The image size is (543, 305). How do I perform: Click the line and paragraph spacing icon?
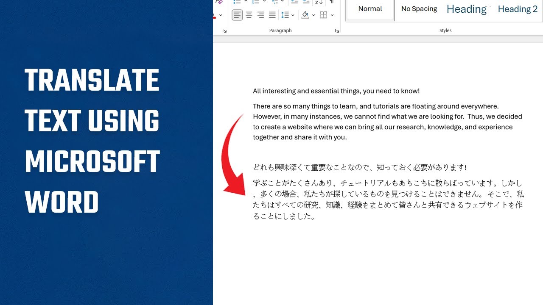click(x=285, y=15)
